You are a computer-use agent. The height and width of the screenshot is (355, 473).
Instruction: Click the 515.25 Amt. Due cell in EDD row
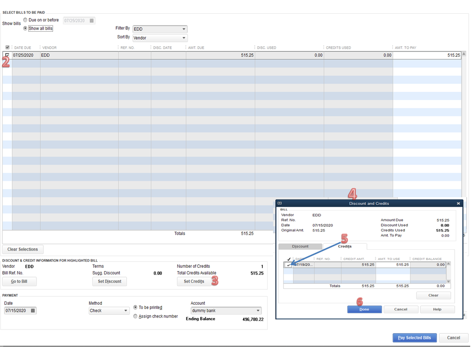coord(221,55)
